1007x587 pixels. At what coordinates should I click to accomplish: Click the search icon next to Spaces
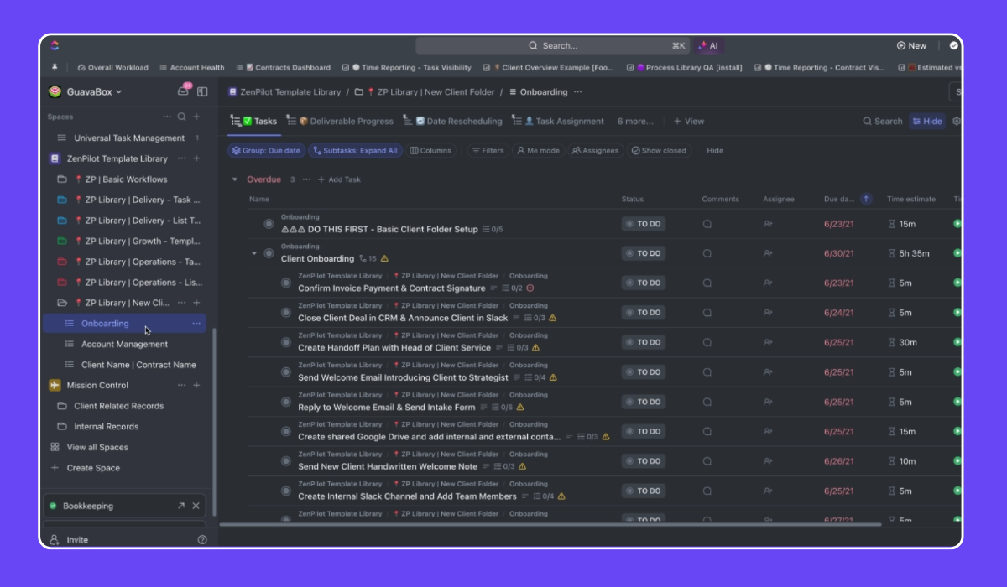coord(181,117)
